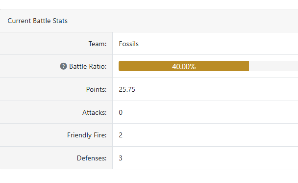Click the Attacks: row label
This screenshot has width=298, height=183.
95,112
